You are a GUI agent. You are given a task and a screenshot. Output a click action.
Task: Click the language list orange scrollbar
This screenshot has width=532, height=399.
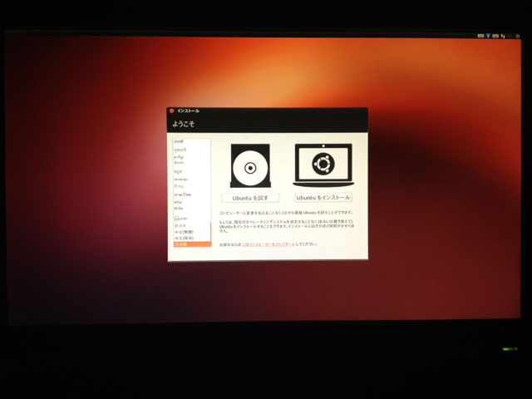tap(210, 232)
